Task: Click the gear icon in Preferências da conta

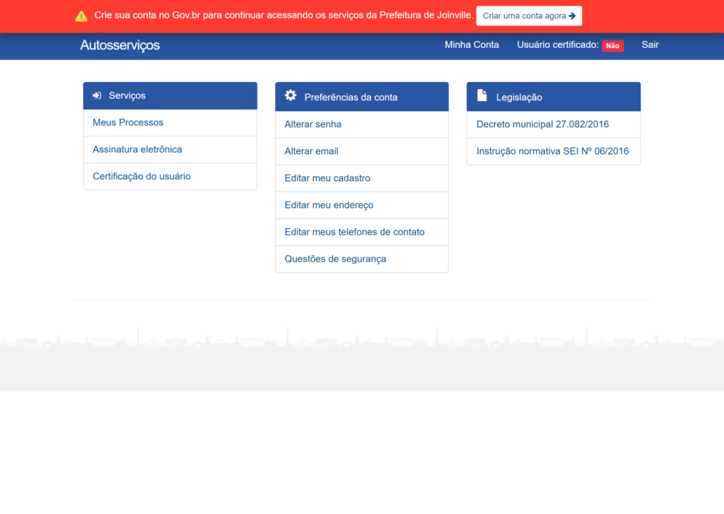Action: [291, 95]
